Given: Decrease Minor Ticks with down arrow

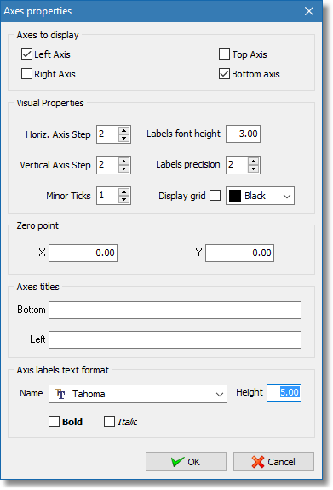Looking at the screenshot, I should tap(124, 199).
